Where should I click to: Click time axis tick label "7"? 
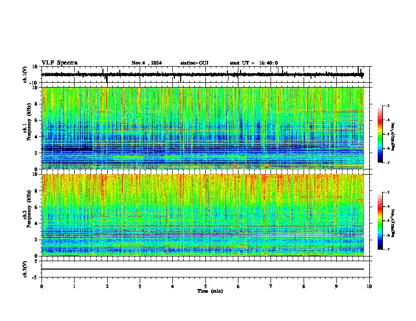click(271, 286)
